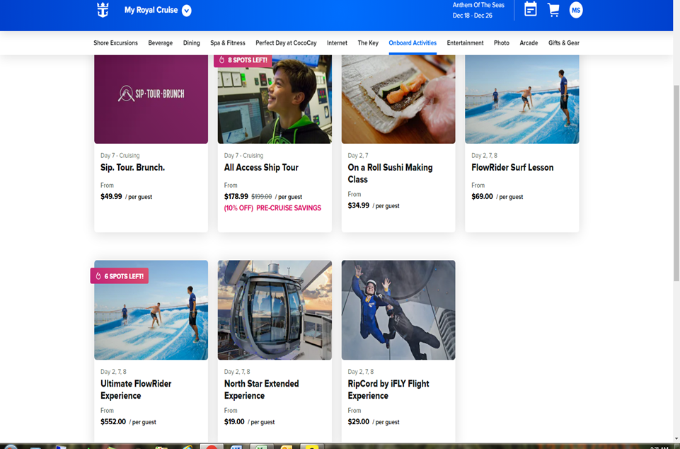Image resolution: width=680 pixels, height=449 pixels.
Task: Open the MS profile avatar
Action: click(x=576, y=10)
